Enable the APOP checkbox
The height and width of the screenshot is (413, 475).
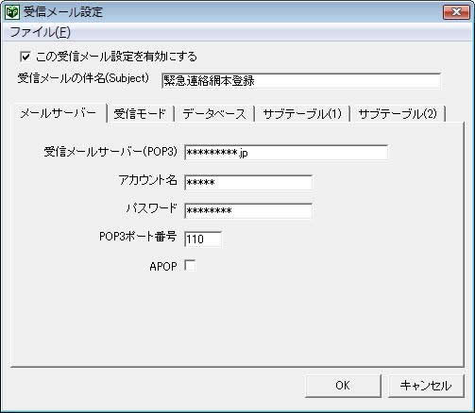point(190,265)
